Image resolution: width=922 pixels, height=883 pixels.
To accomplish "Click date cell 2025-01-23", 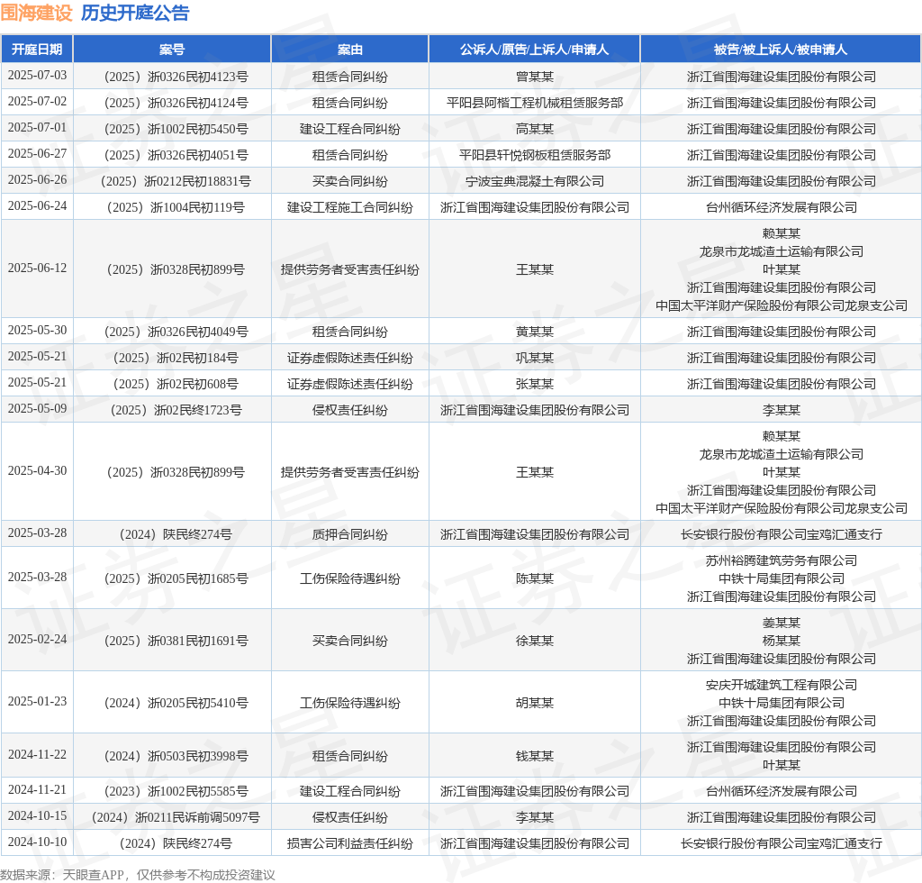I will pos(37,701).
